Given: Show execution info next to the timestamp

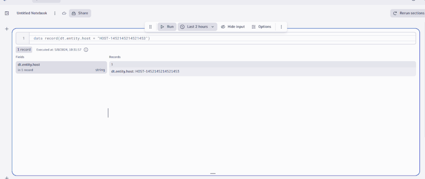Looking at the screenshot, I should [86, 50].
